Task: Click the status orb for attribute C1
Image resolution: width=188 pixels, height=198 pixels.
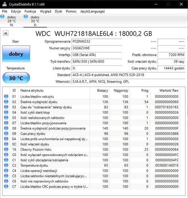Action: [6, 160]
